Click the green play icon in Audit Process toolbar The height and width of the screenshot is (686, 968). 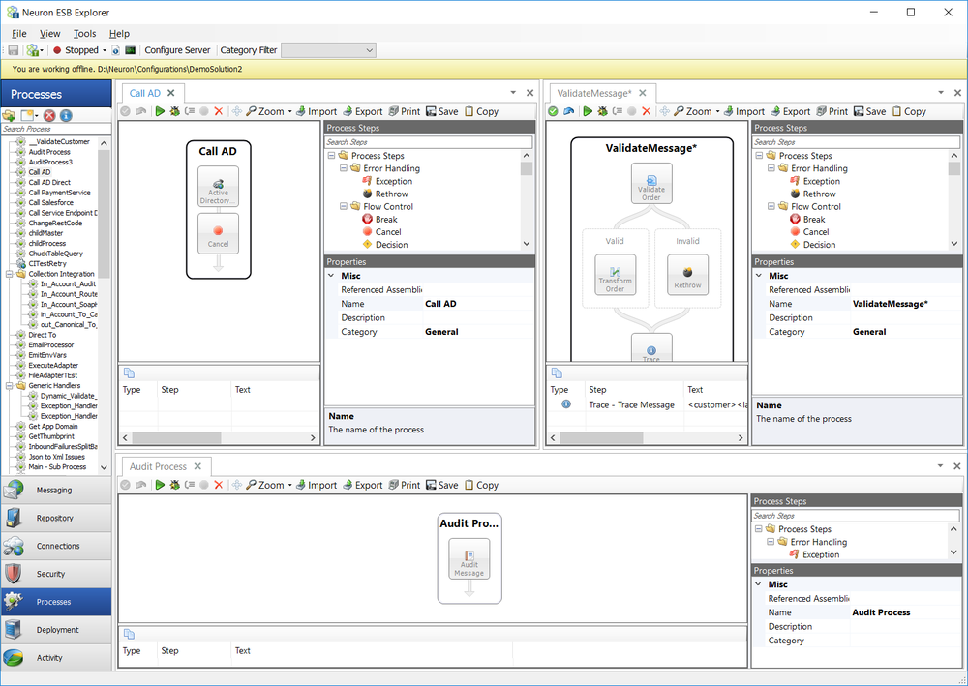click(160, 485)
